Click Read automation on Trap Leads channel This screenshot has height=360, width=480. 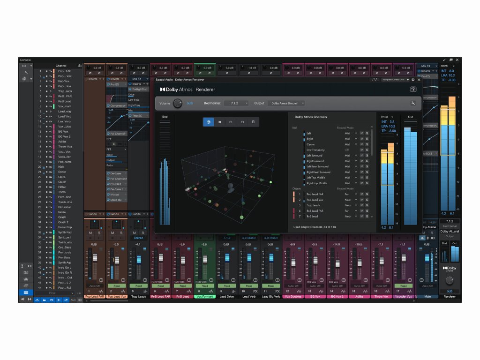pos(139,286)
